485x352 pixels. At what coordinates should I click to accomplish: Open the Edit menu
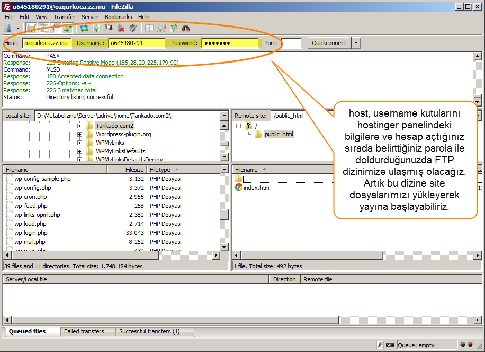[x=24, y=17]
